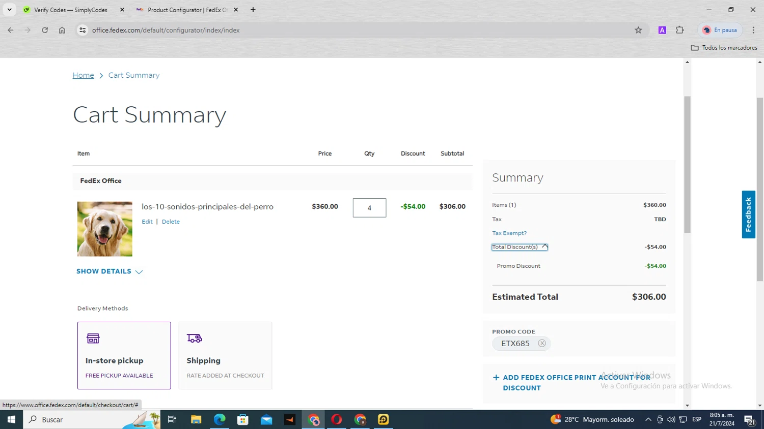Open the notification center icon

click(750, 420)
